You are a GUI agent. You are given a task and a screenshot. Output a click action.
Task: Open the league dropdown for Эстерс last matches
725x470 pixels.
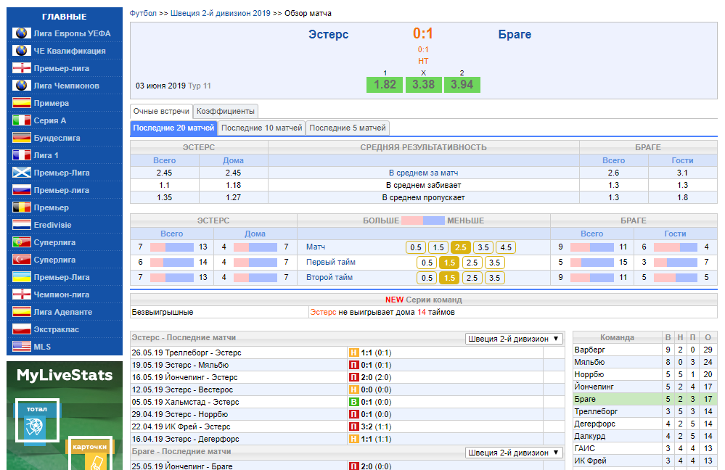(514, 339)
